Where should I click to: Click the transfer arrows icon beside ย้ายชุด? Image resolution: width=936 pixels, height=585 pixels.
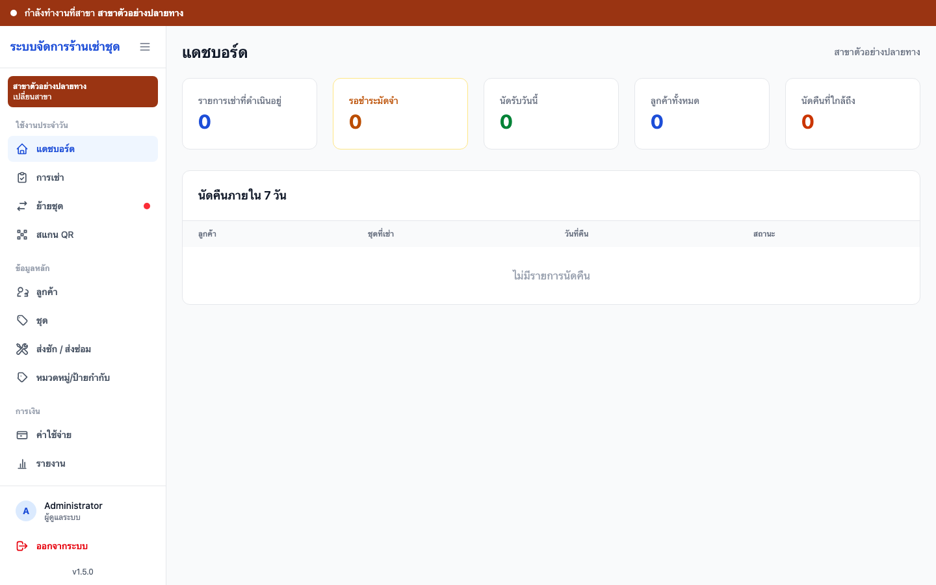pyautogui.click(x=22, y=206)
